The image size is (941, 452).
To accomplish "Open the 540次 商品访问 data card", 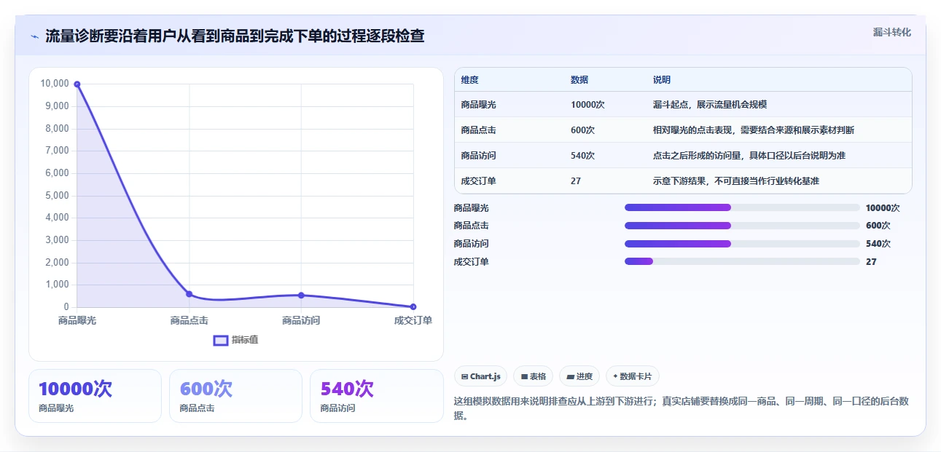I will tap(376, 396).
